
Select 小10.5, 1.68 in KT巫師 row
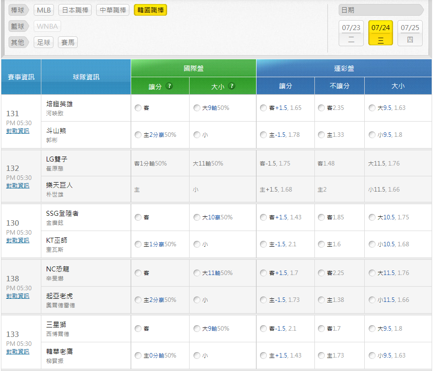click(372, 244)
